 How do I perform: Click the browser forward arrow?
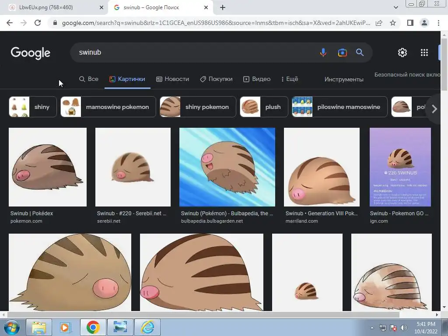[x=24, y=23]
